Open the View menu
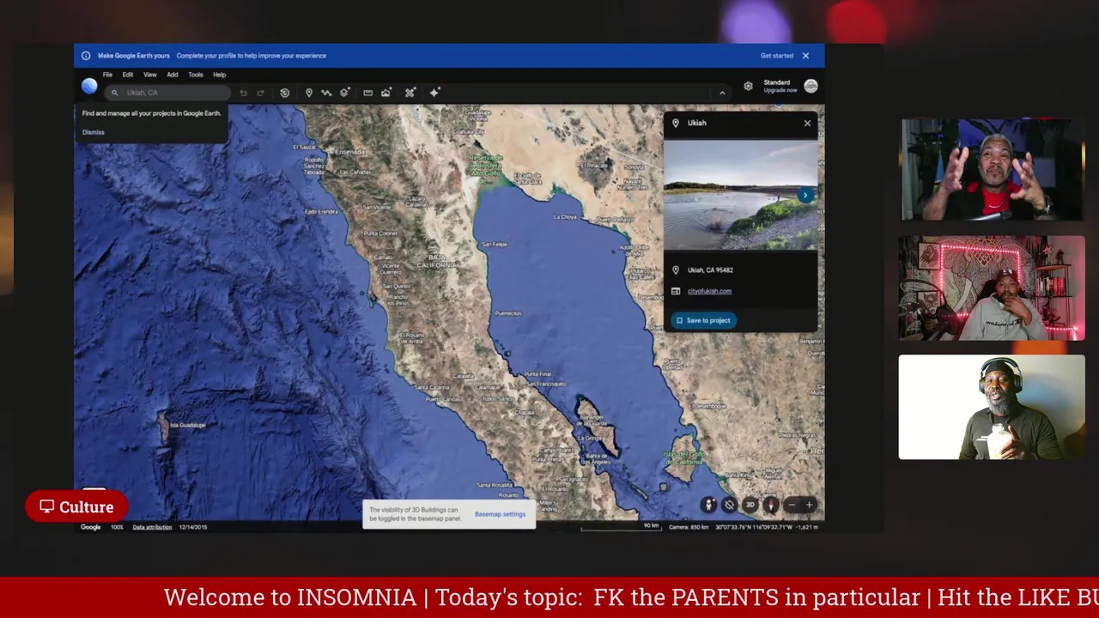Screen dimensions: 1099x618 coord(149,75)
